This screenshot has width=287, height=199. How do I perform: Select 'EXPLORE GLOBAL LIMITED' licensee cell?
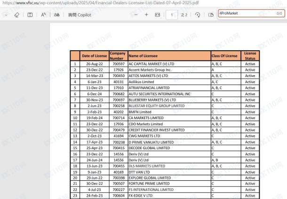click(169, 178)
